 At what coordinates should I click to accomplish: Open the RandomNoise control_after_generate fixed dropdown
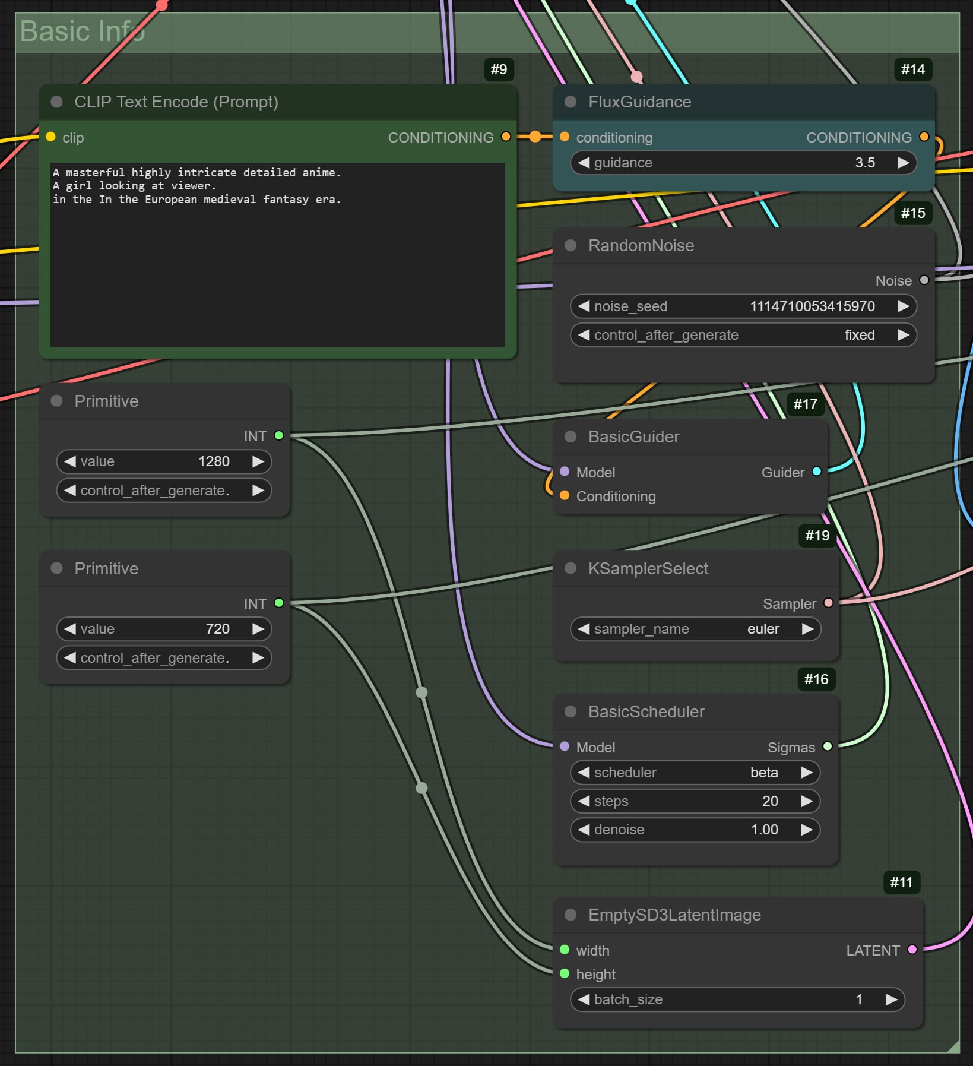click(x=743, y=335)
